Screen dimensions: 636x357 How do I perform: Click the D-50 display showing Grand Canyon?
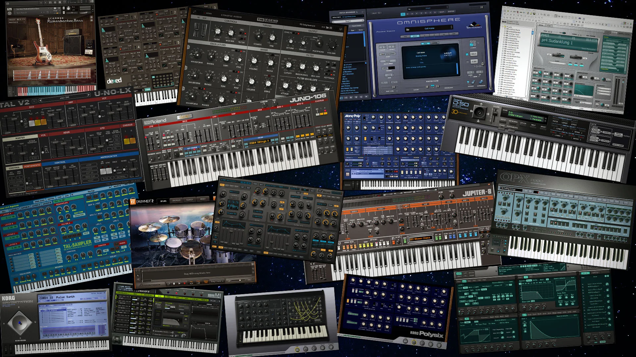click(526, 116)
